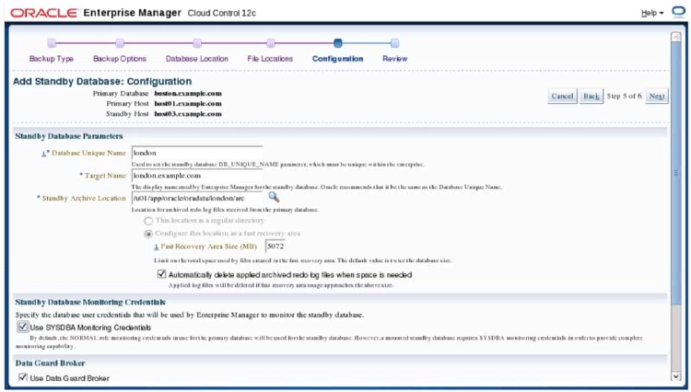Screen dimensions: 691x392
Task: Click the host03.example.com standby host text
Action: click(x=188, y=114)
